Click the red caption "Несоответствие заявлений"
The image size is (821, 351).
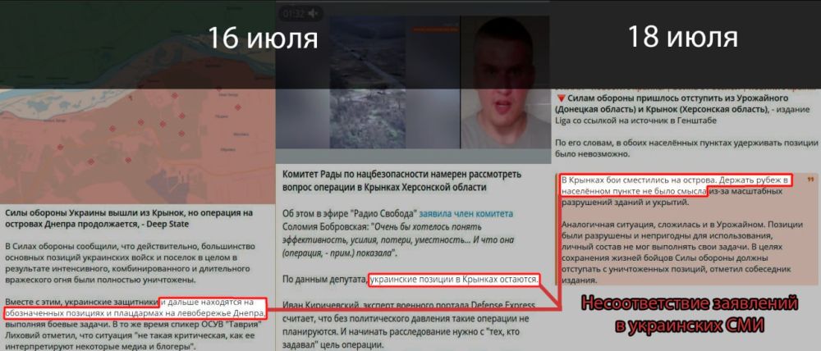pos(689,304)
